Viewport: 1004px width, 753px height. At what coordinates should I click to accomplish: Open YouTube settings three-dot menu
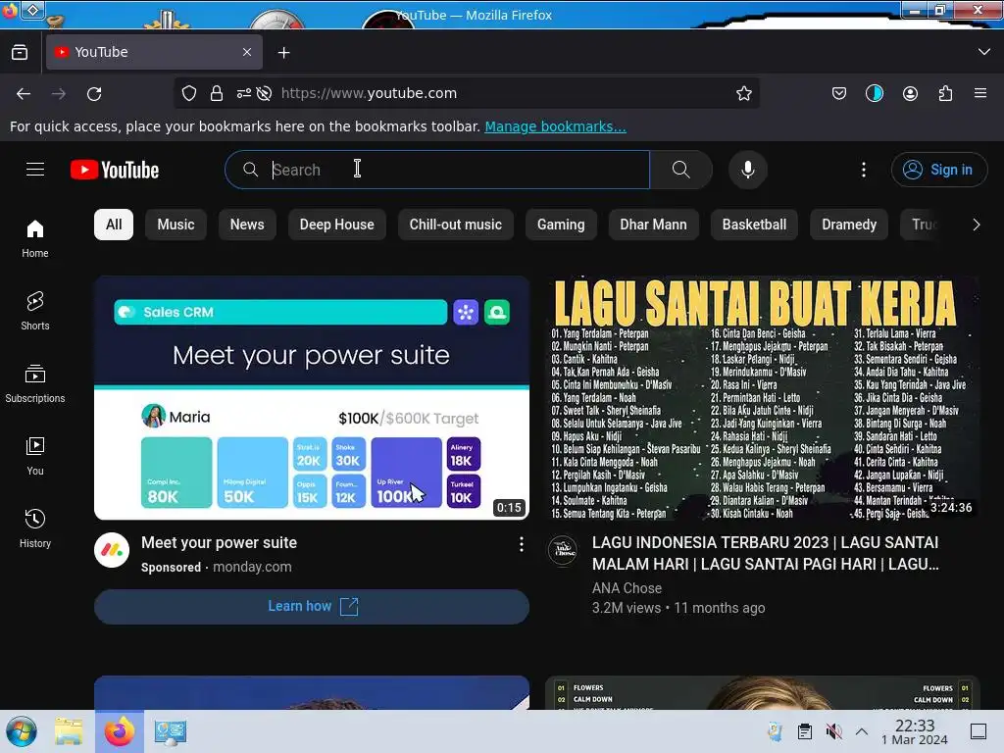[x=863, y=170]
